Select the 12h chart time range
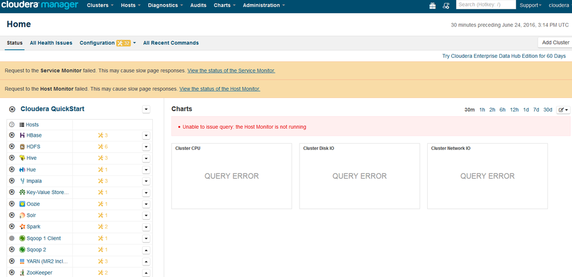The image size is (572, 277). tap(514, 110)
